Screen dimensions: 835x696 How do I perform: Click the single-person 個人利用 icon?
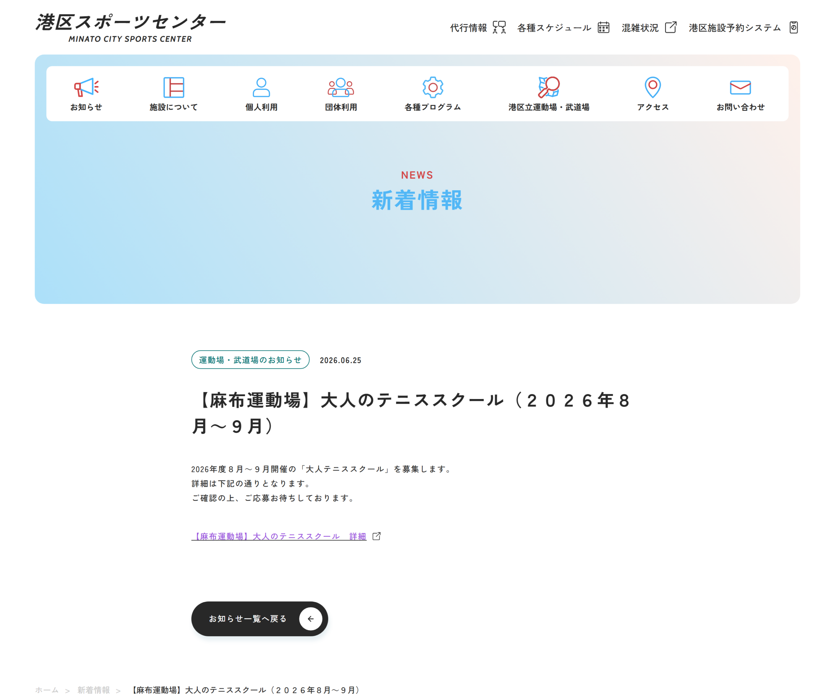tap(261, 87)
